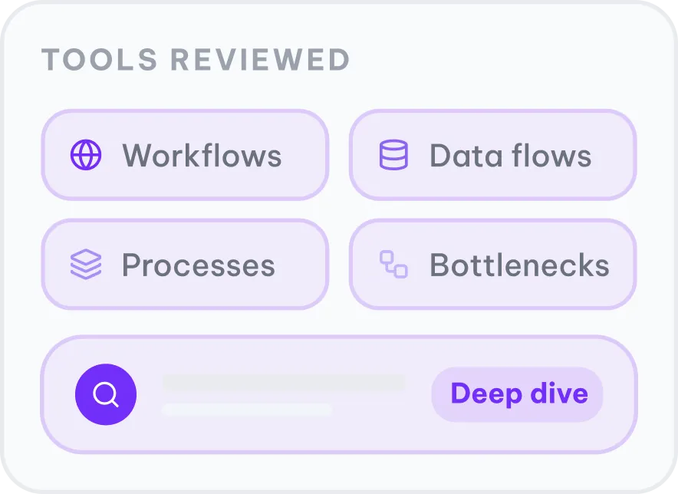Select the stacked layers icon for Processes

86,265
